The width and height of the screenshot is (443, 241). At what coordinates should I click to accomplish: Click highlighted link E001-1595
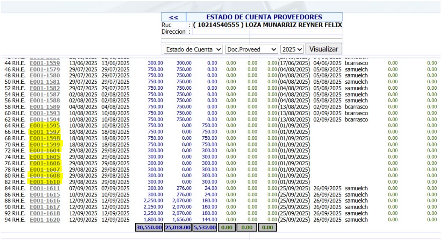click(x=45, y=126)
